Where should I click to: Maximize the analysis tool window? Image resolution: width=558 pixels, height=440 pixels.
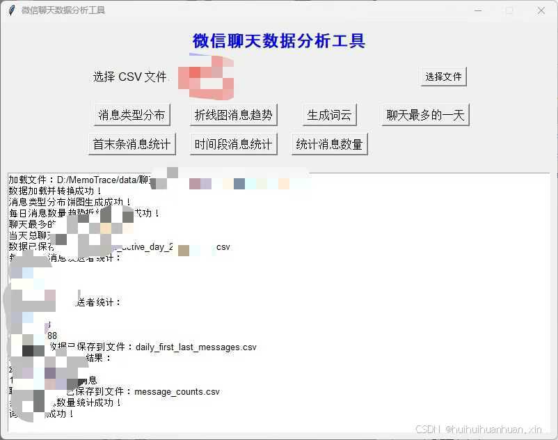point(509,10)
